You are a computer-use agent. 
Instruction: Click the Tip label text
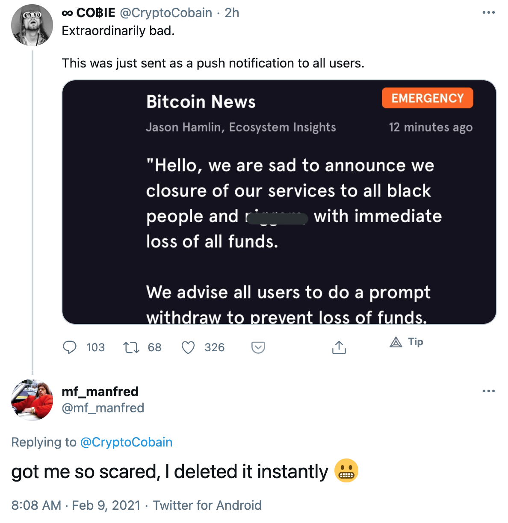[416, 342]
